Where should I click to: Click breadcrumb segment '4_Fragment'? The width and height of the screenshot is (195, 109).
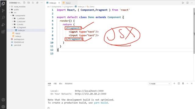tap(68, 7)
